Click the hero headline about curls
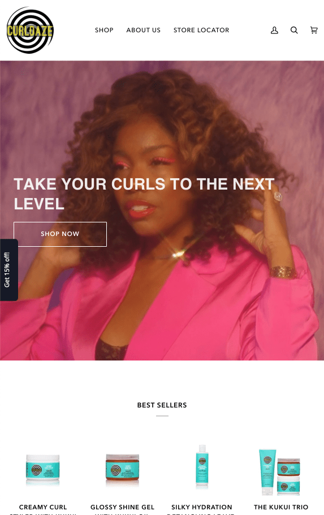 pos(144,194)
